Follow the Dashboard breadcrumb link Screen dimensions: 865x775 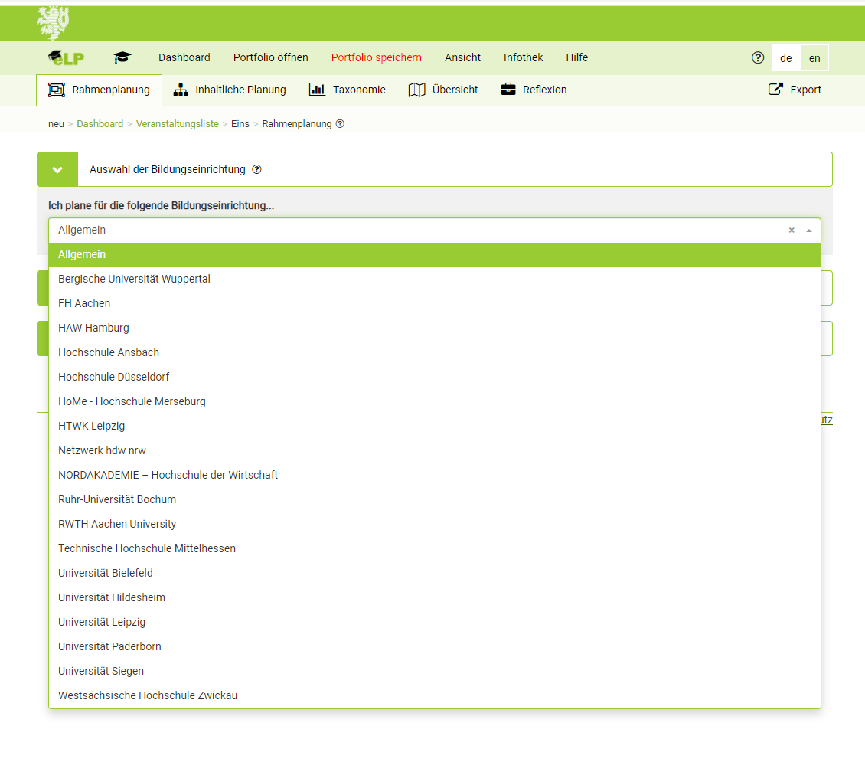coord(100,123)
